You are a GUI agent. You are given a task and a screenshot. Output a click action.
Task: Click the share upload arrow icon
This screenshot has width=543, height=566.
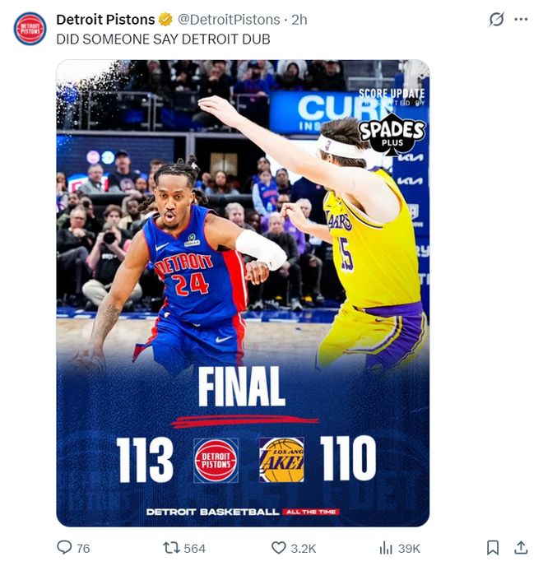pyautogui.click(x=521, y=548)
